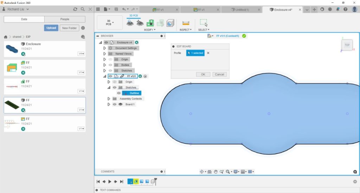Click the ViewCube TOP face
Image resolution: width=360 pixels, height=193 pixels.
pyautogui.click(x=347, y=45)
